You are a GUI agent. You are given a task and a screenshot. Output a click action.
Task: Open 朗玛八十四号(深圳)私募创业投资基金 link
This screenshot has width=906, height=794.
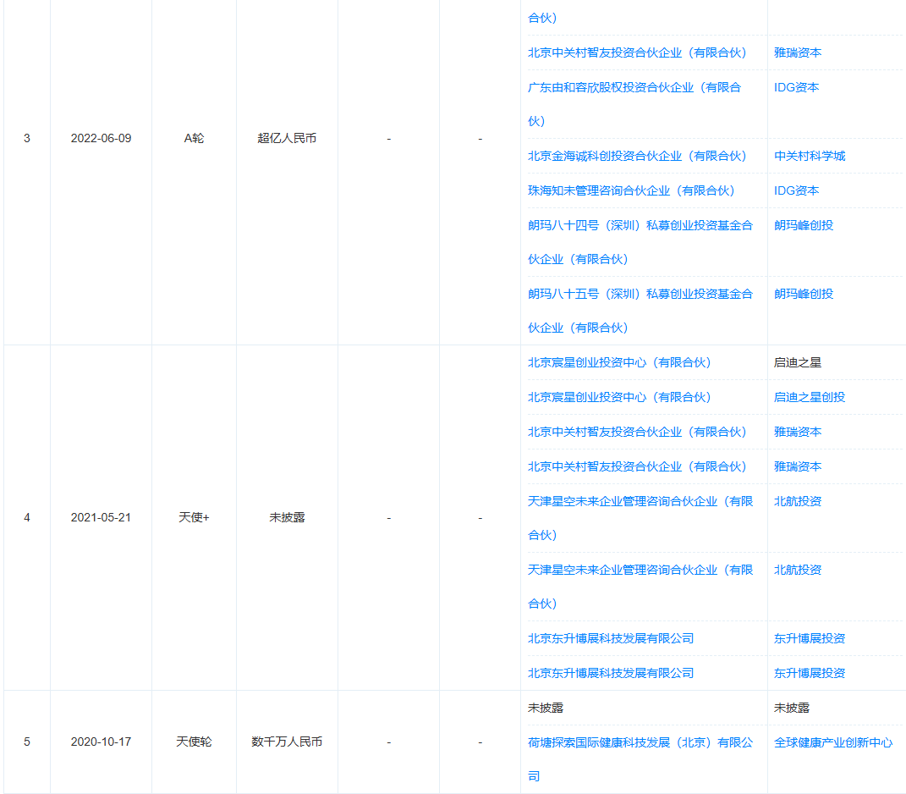click(640, 242)
